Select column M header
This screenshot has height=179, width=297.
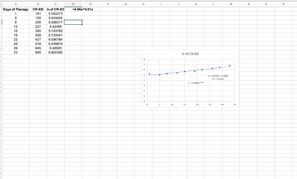pos(231,4)
